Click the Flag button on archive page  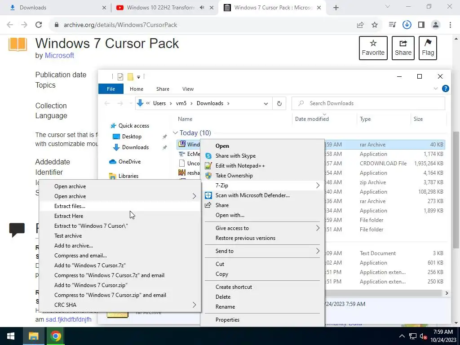428,48
